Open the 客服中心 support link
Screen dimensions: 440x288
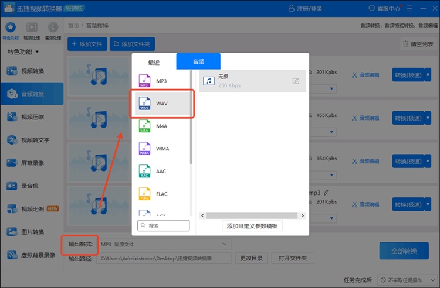[x=384, y=8]
